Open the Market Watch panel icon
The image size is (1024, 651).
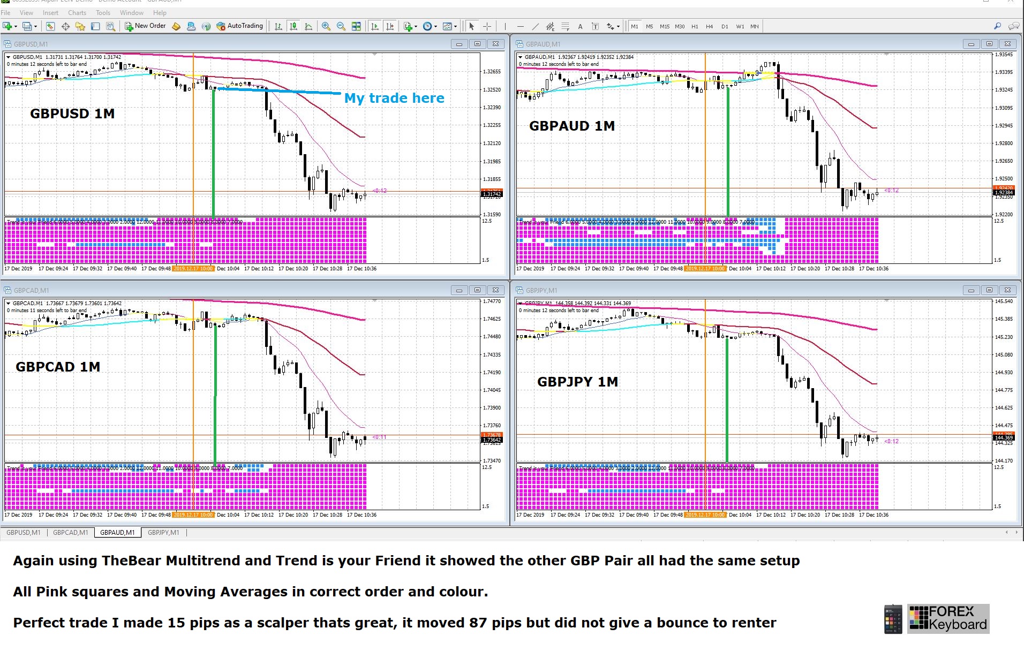(50, 26)
